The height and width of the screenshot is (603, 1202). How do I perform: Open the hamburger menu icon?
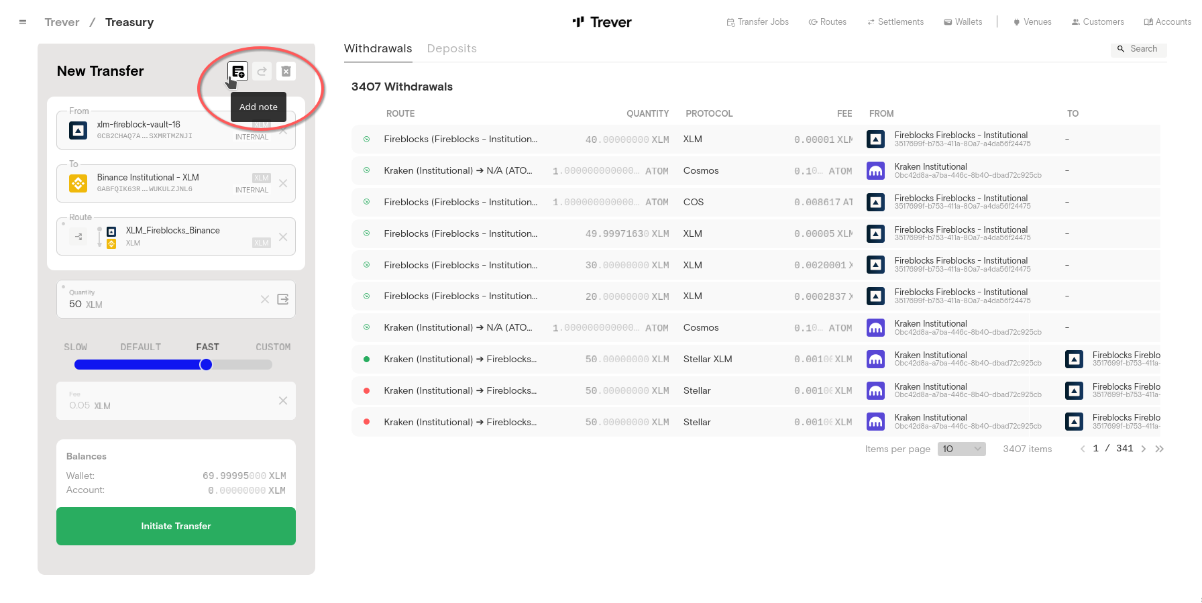[x=23, y=22]
